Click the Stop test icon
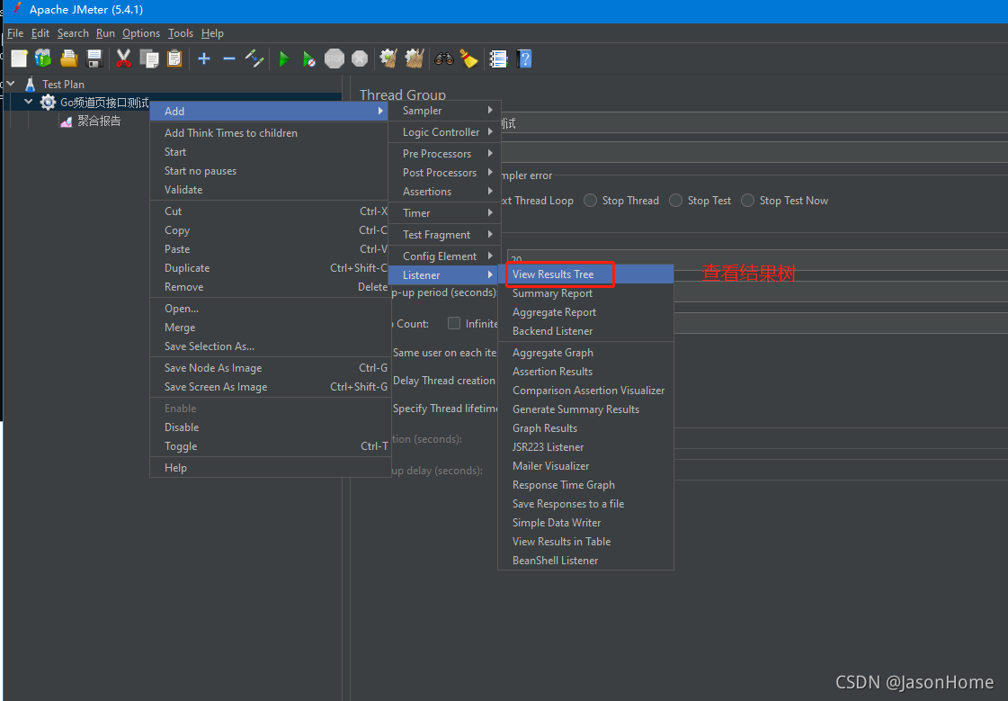1008x701 pixels. [x=335, y=58]
